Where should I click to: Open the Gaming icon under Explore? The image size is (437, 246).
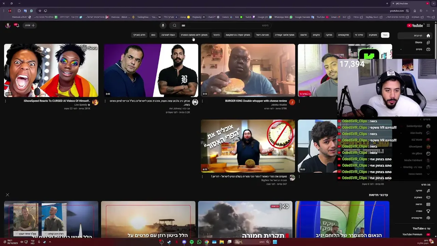[428, 197]
